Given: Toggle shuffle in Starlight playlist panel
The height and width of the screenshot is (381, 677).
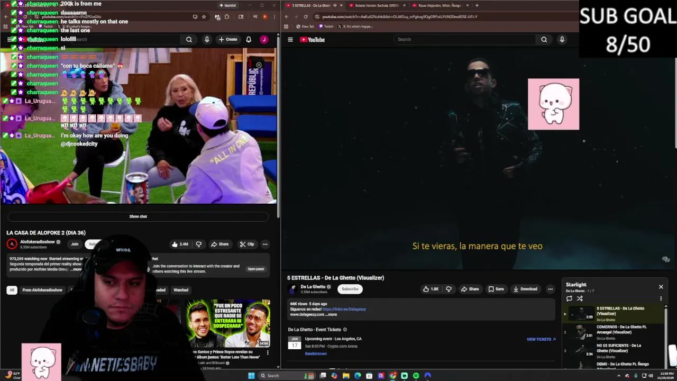Looking at the screenshot, I should [x=580, y=298].
